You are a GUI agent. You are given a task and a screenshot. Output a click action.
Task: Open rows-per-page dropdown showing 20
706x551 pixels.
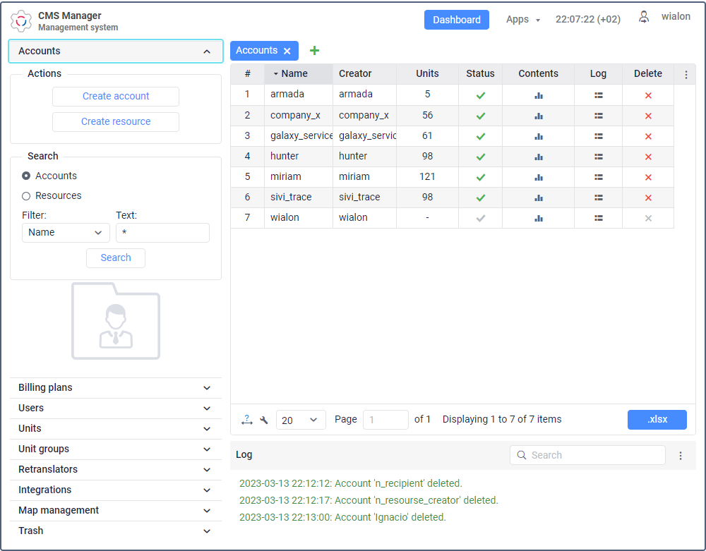pyautogui.click(x=301, y=420)
